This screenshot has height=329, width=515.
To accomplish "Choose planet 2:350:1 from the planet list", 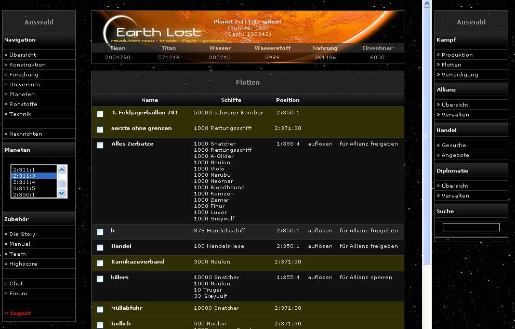I will pos(34,195).
